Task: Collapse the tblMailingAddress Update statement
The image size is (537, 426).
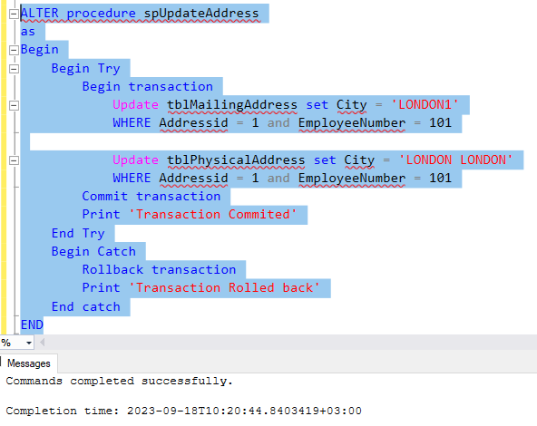Action: (x=14, y=105)
